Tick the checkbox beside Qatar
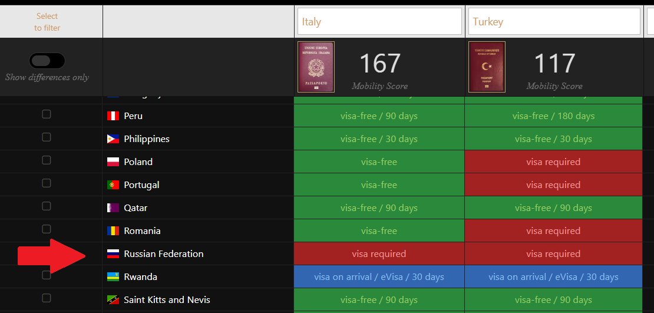 [x=47, y=206]
